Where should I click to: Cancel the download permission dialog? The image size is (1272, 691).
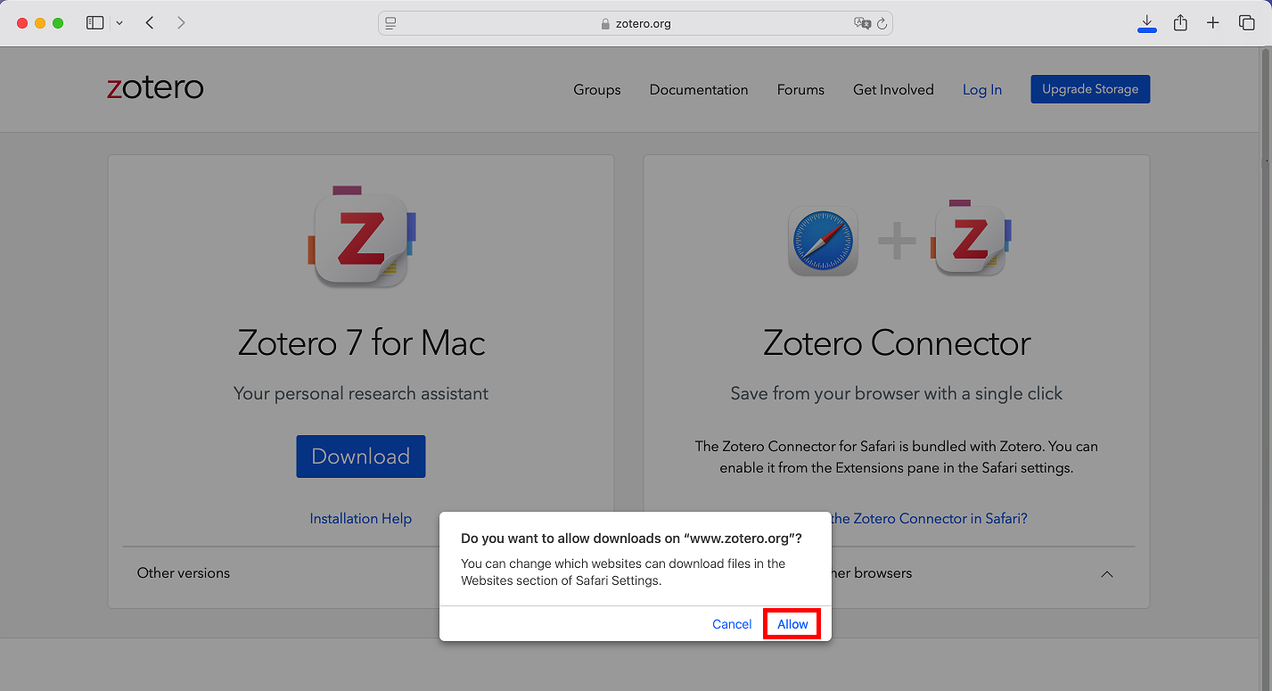(732, 624)
